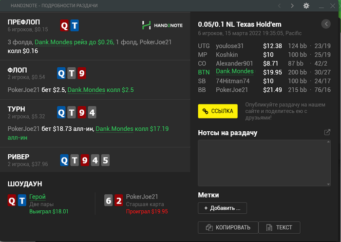Click hero's red Q card in showdown
This screenshot has height=242, width=341.
(12, 201)
